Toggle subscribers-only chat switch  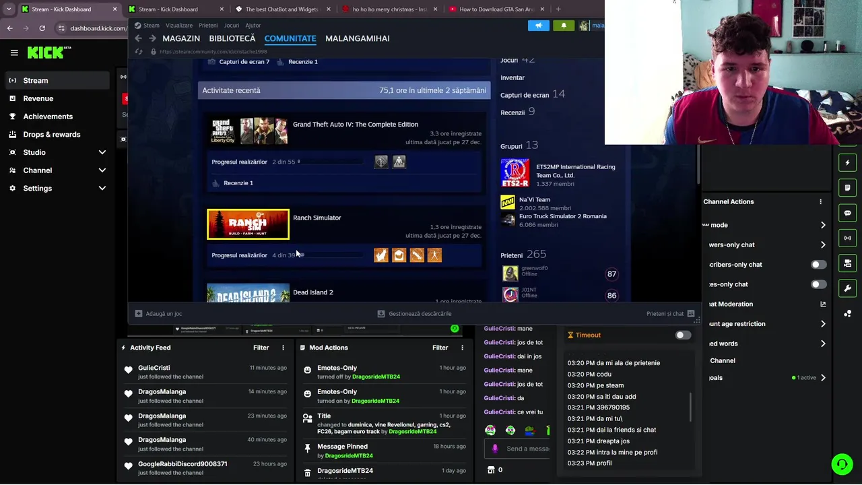click(819, 265)
